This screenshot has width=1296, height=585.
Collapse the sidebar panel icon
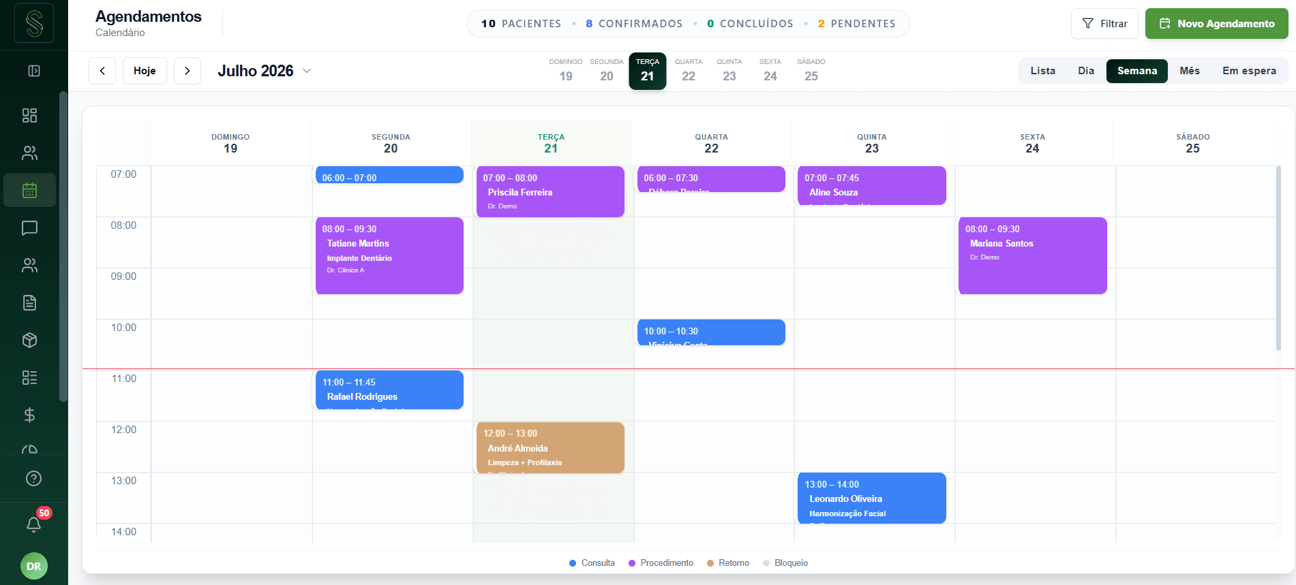[33, 71]
